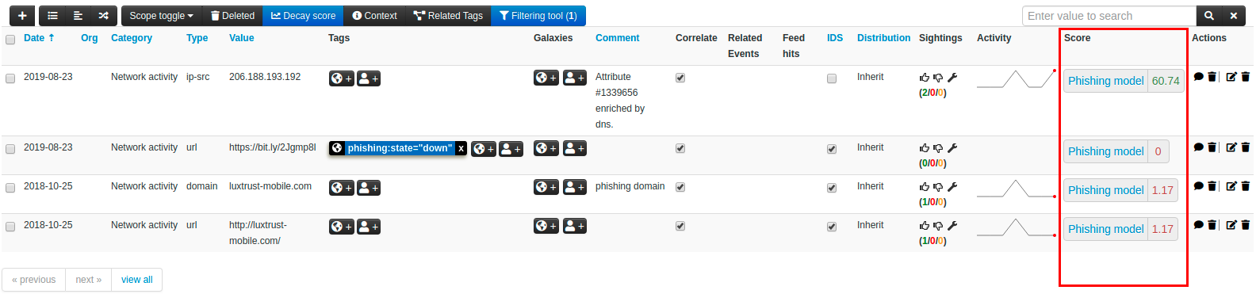Add a local galaxy to the bit.ly row

(x=575, y=148)
